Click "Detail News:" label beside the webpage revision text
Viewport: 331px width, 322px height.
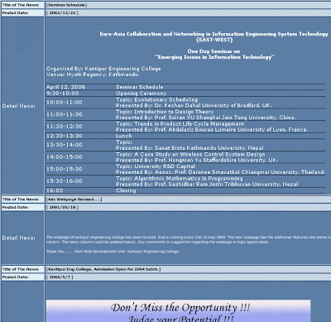[x=19, y=238]
